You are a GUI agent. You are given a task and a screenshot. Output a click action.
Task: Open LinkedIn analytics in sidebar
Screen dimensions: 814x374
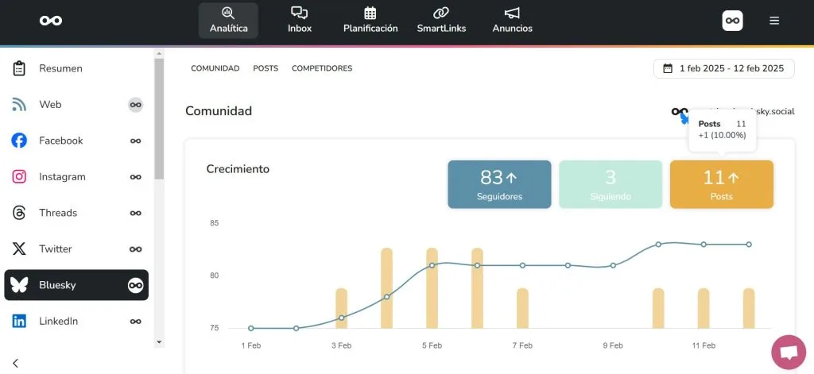(59, 322)
